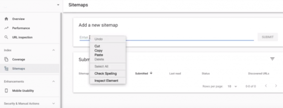Viewport: 283px width, 108px height.
Task: Click the SUBMIT button
Action: 268,37
